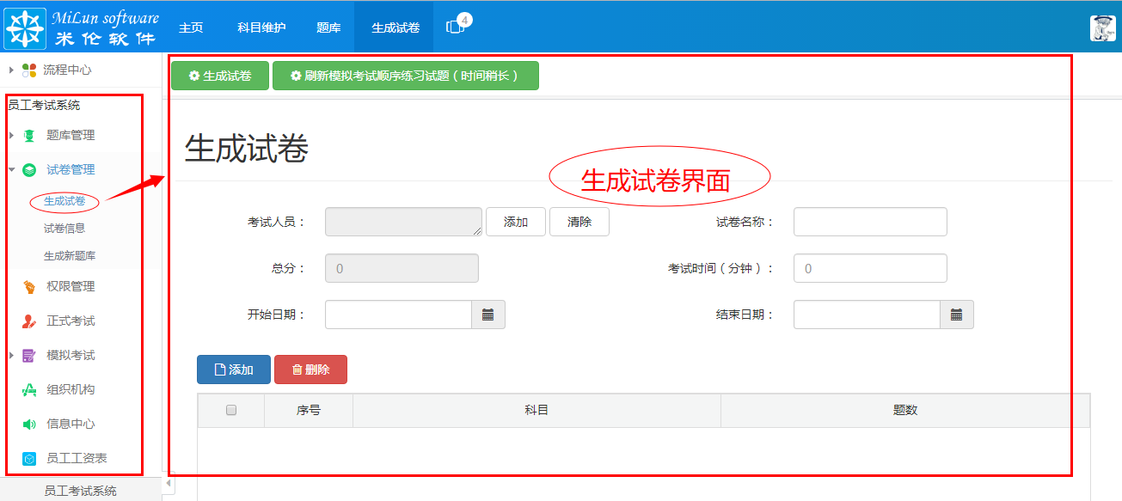Screen dimensions: 1122x501
Task: Switch to the 主页 tab
Action: point(191,27)
